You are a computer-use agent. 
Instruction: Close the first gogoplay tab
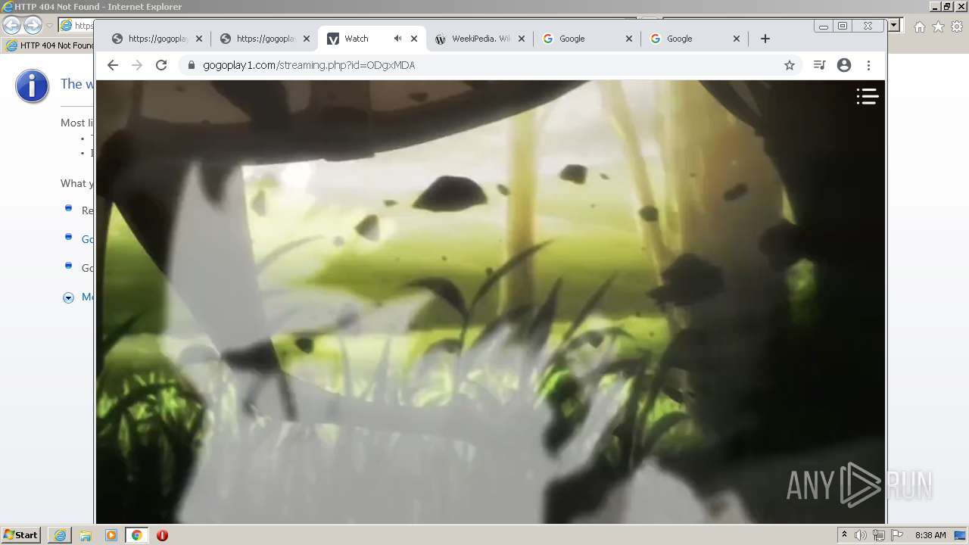point(199,39)
